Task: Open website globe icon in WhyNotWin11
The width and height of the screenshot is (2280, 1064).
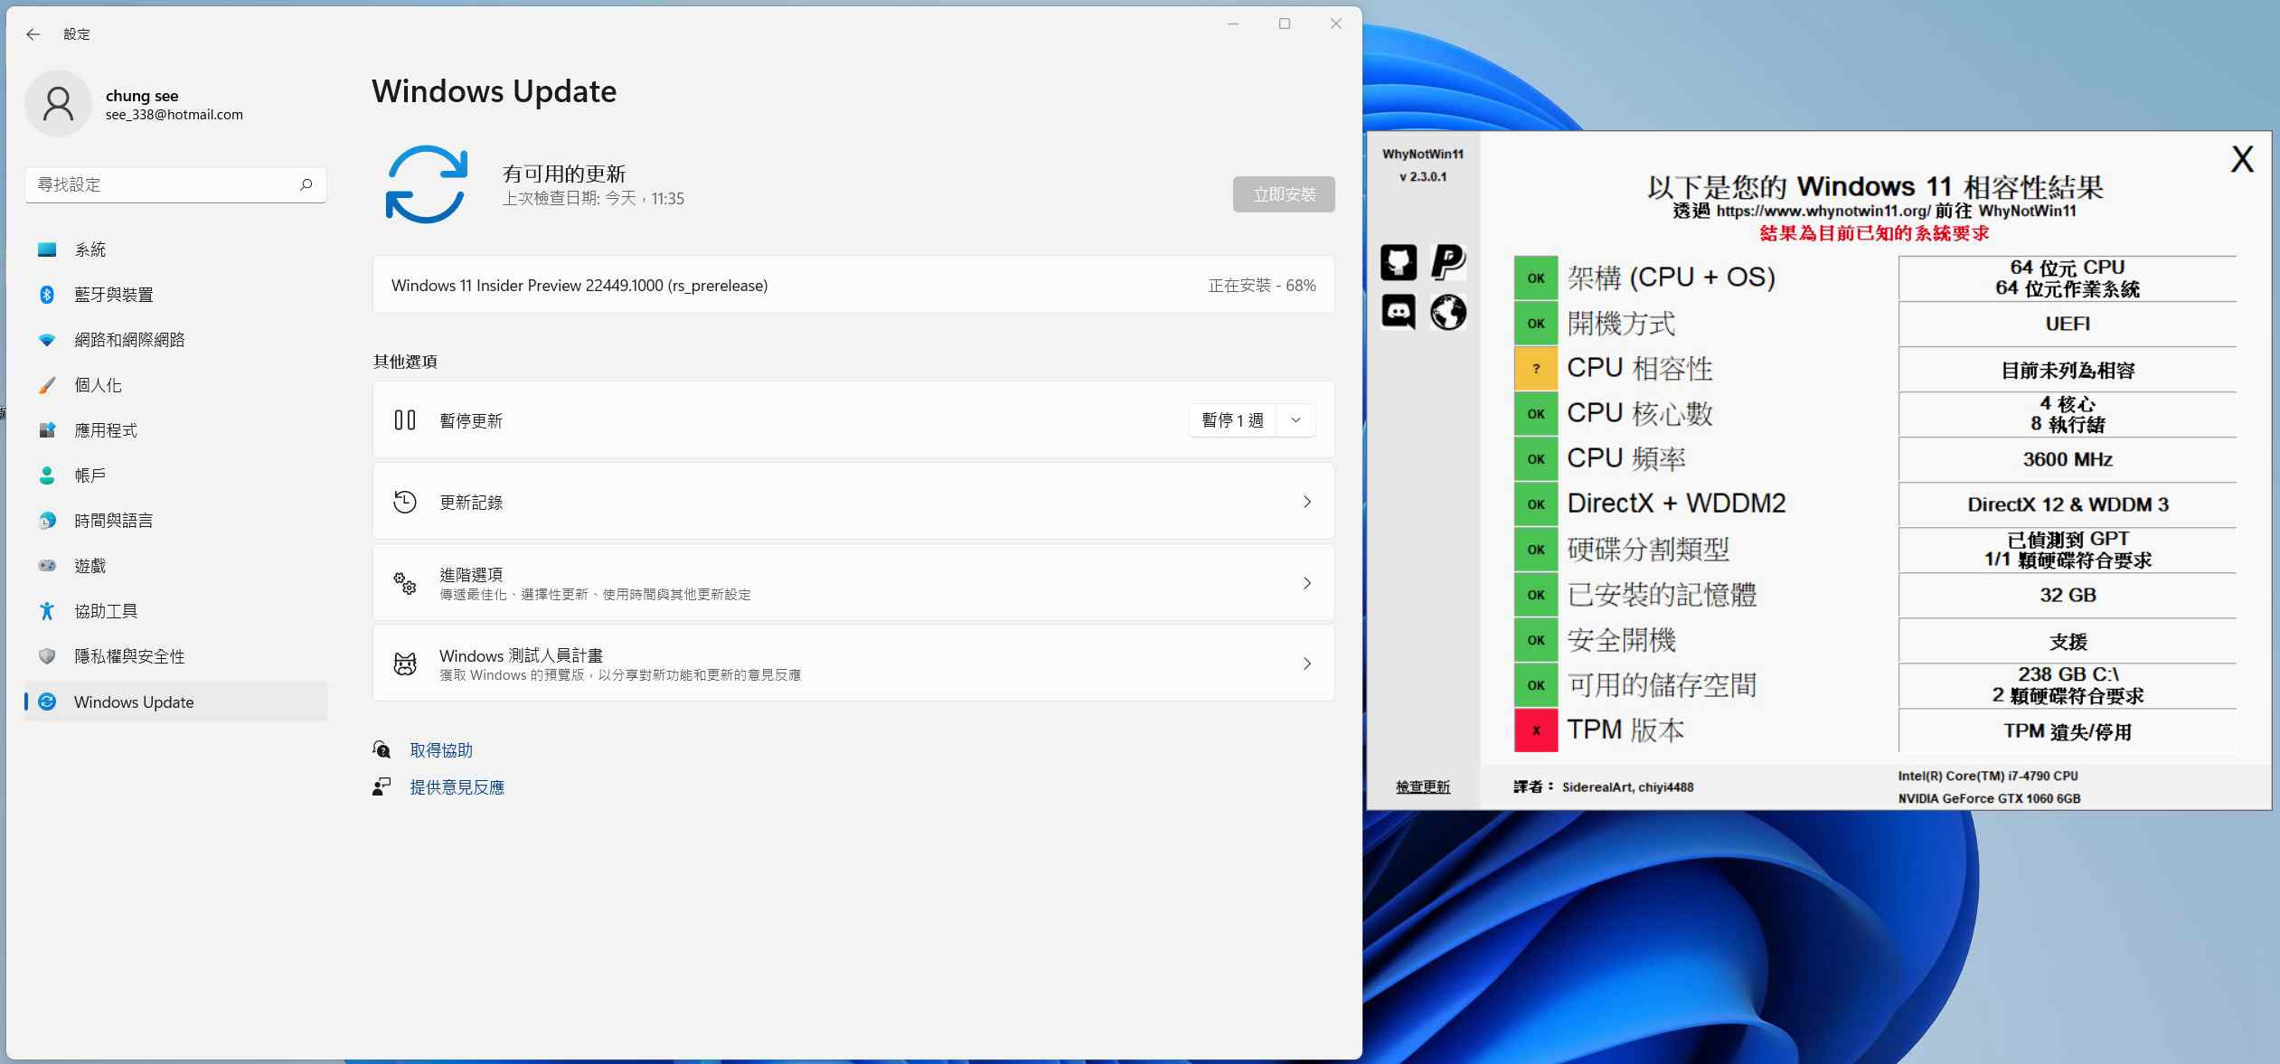Action: [1448, 312]
